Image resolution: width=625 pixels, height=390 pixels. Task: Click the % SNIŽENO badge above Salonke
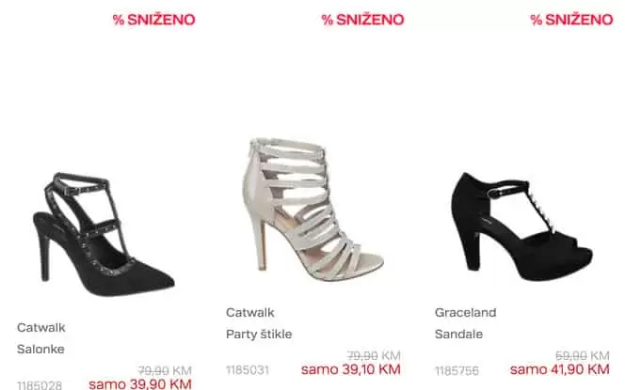pos(153,20)
